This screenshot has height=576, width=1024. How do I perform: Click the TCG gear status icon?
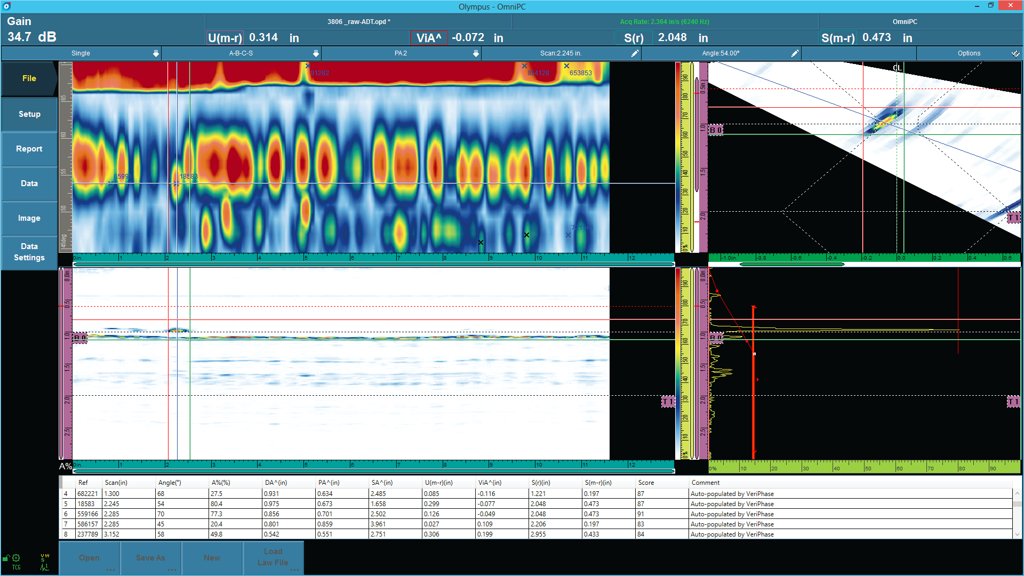(17, 558)
